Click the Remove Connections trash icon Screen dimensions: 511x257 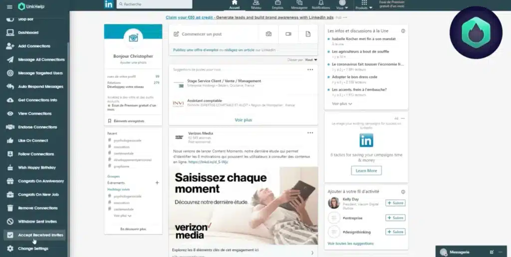(x=10, y=208)
